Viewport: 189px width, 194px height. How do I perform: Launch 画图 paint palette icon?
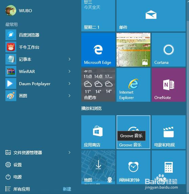(11, 96)
